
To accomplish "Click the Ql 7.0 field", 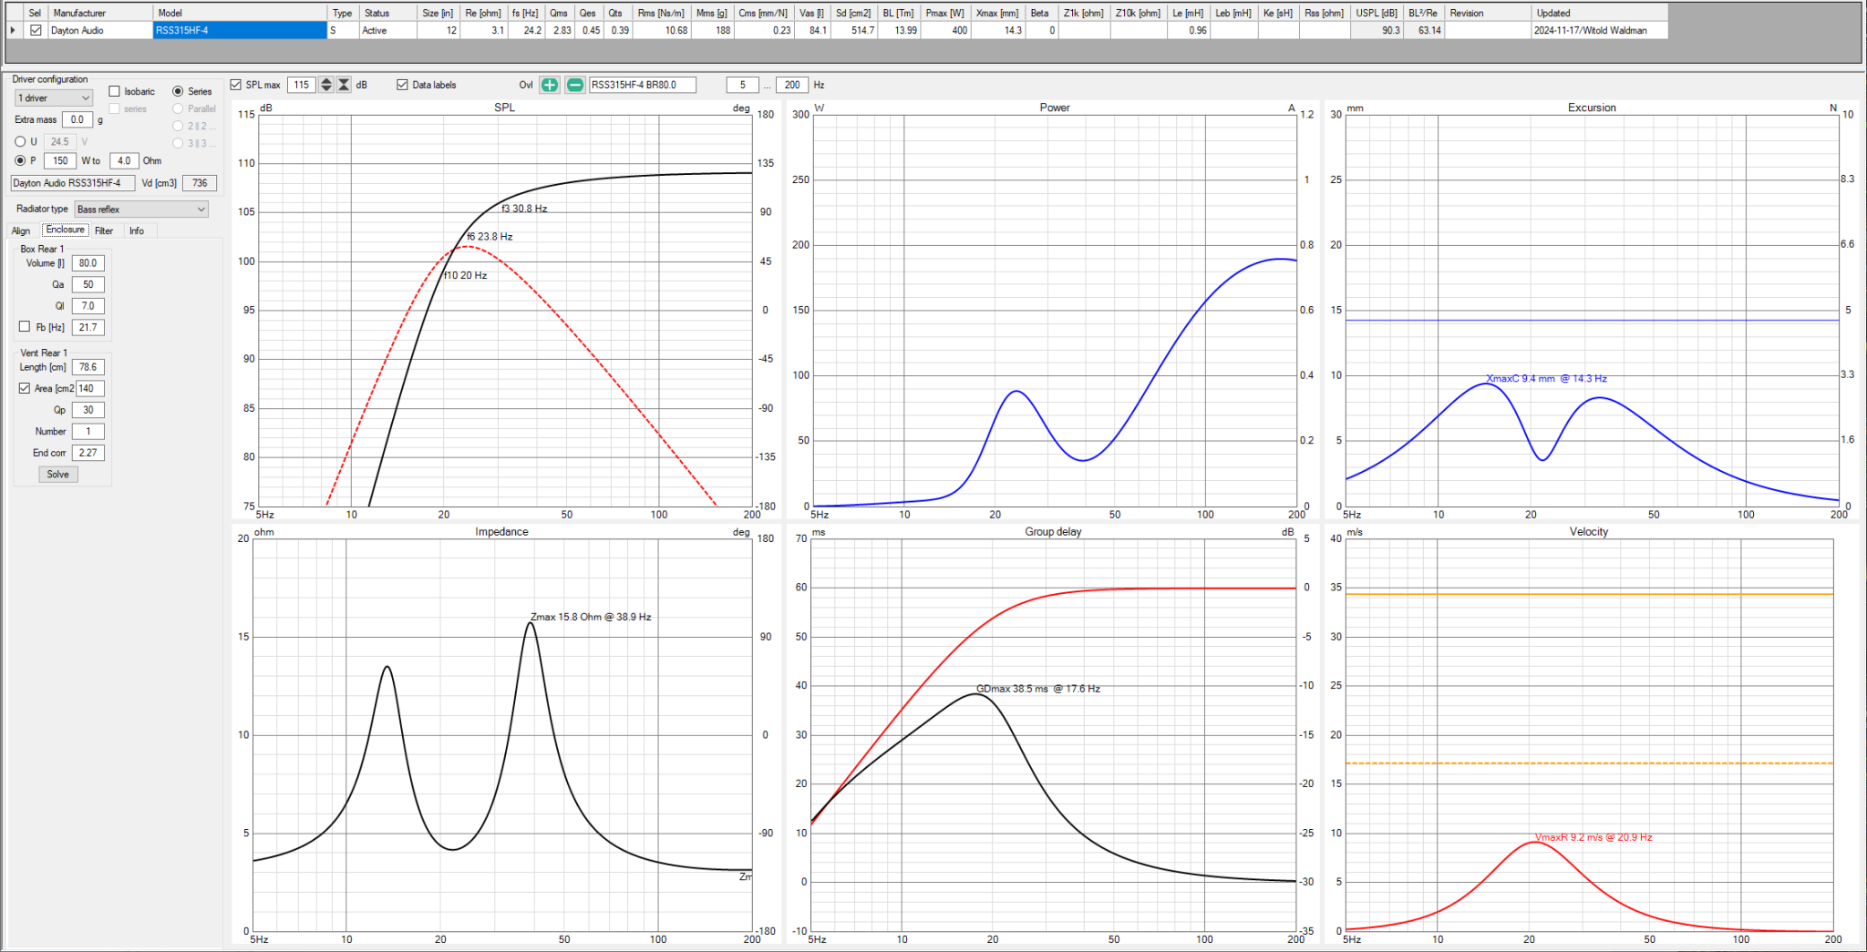I will (88, 306).
